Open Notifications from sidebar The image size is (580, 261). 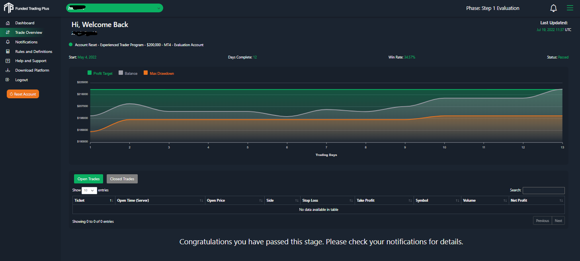point(26,42)
